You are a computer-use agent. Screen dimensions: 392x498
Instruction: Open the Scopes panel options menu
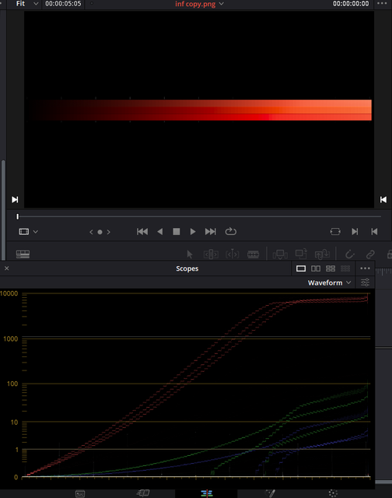tap(365, 268)
